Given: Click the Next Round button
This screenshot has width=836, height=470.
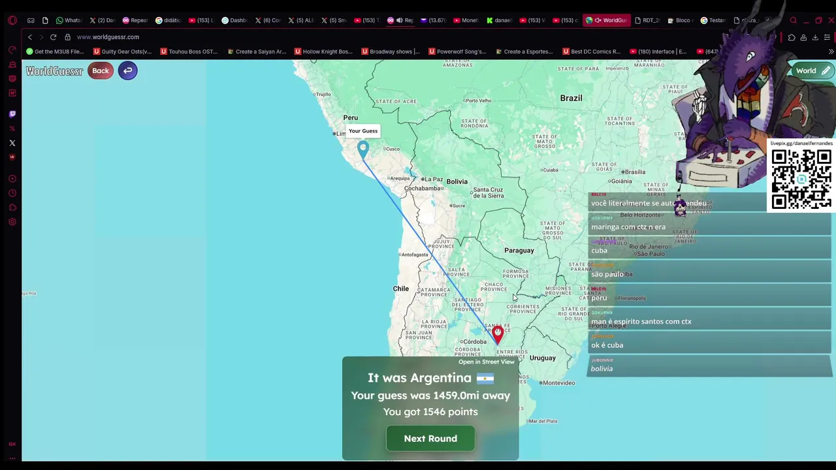Looking at the screenshot, I should [x=430, y=438].
